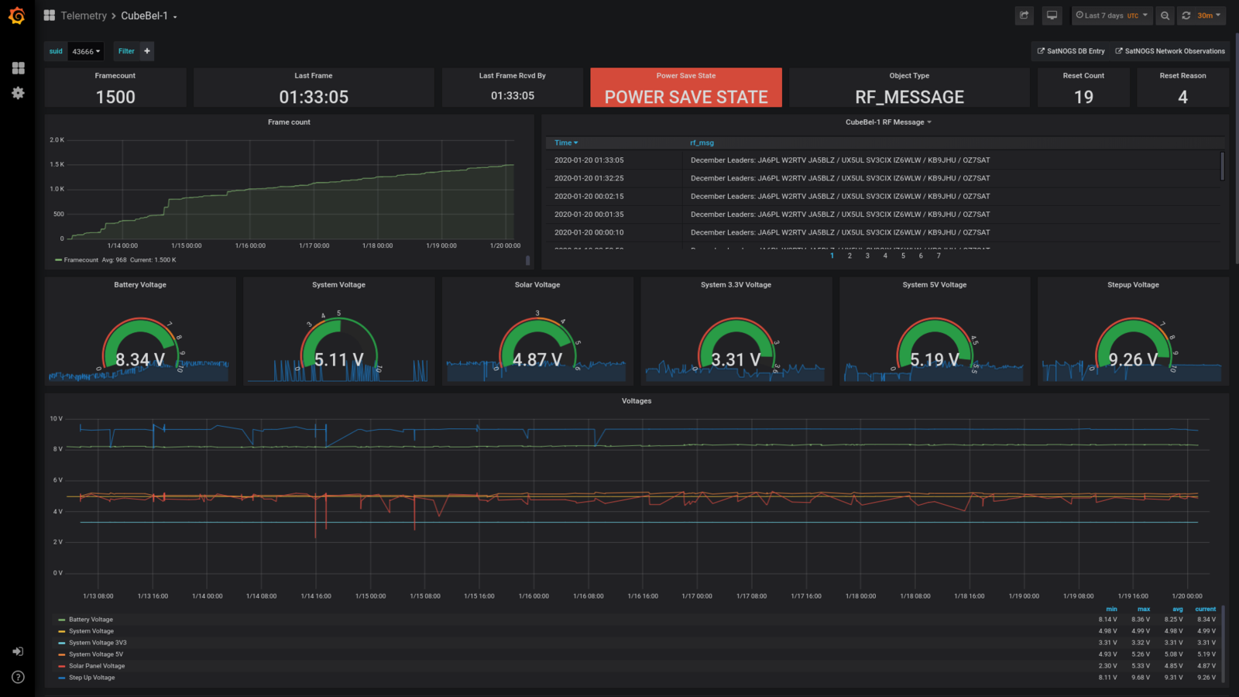Enable TV mode with the monitor icon
Image resolution: width=1239 pixels, height=697 pixels.
1052,15
